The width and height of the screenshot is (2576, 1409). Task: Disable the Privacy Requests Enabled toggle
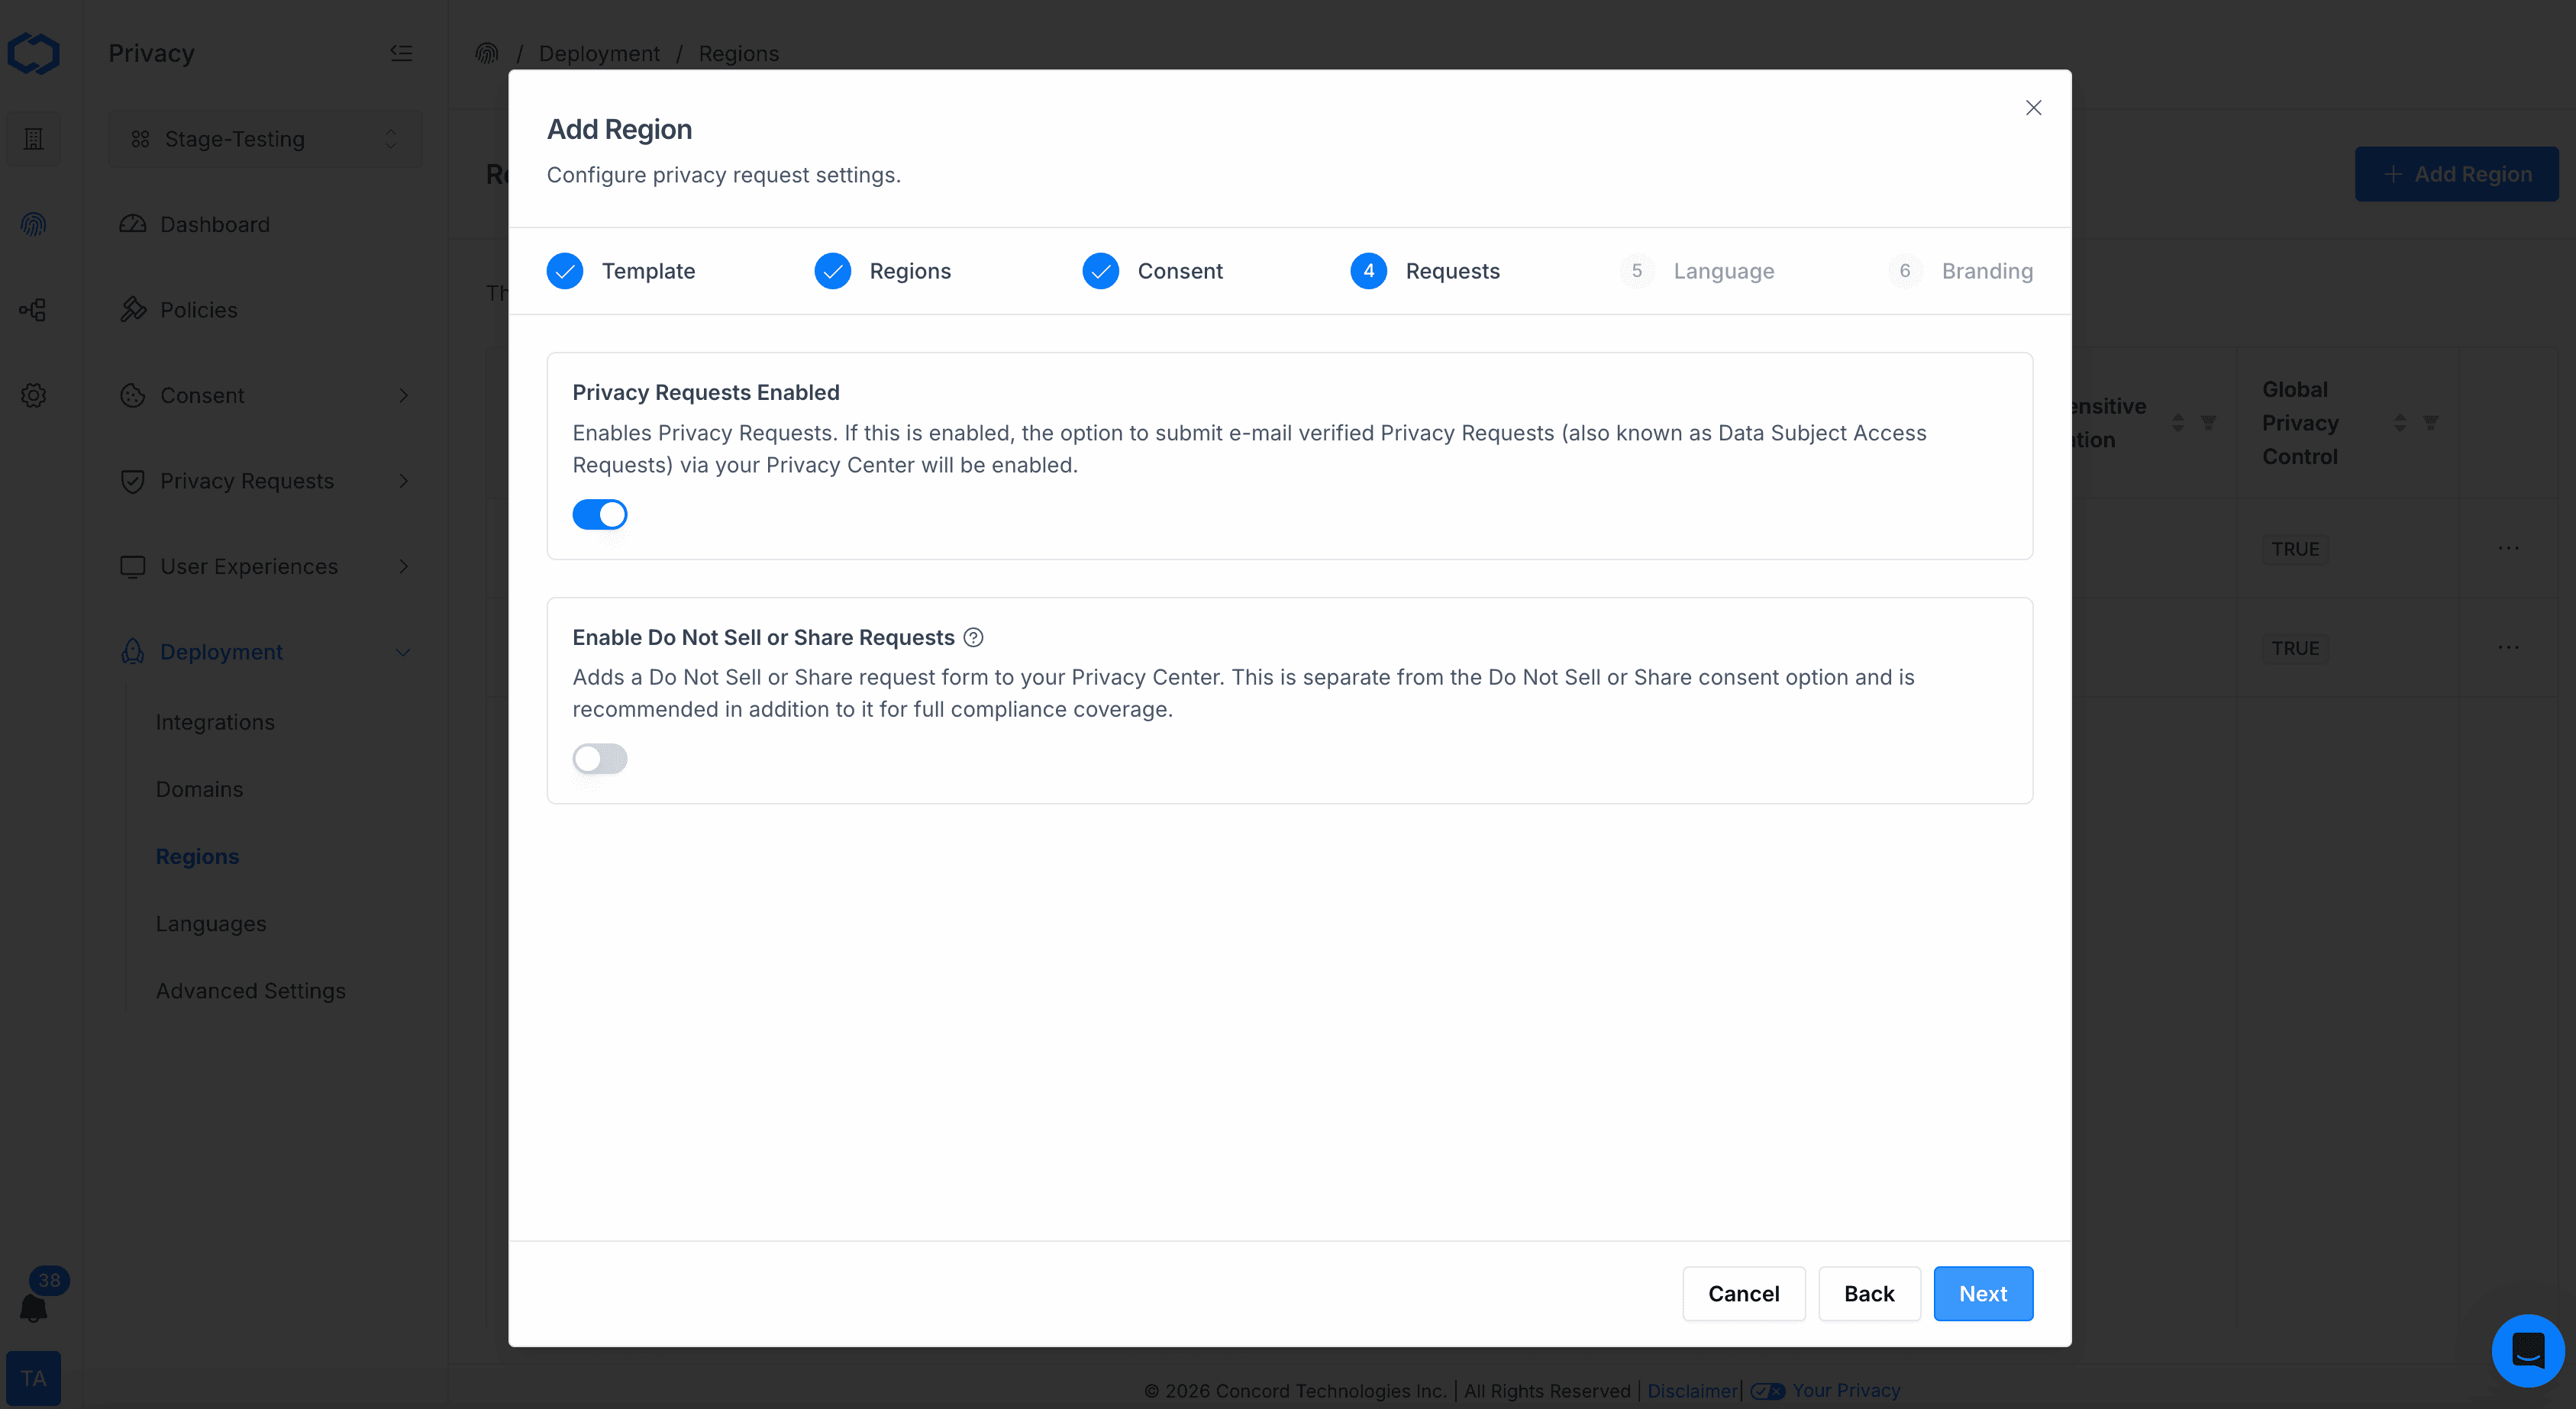point(599,514)
